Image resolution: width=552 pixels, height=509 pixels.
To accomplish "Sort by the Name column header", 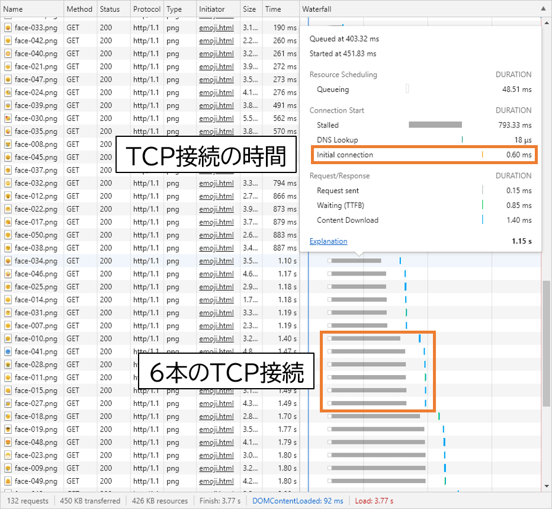I will [x=32, y=9].
